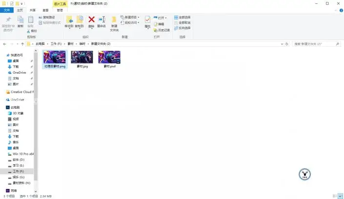
Task: Click Invert selection (反向选择)
Action: click(x=182, y=28)
